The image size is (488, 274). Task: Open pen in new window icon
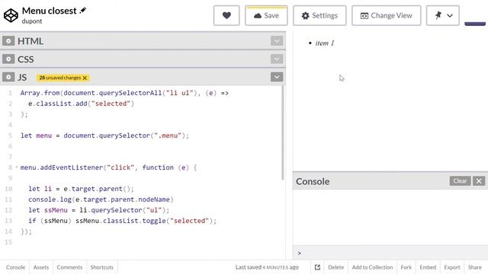click(317, 267)
